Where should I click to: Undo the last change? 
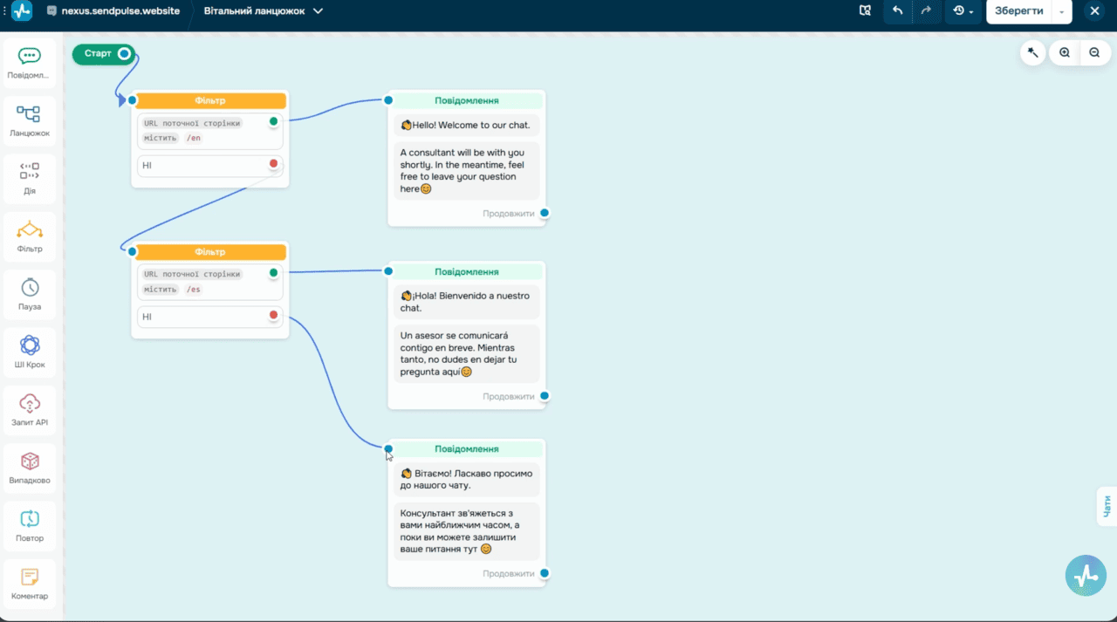(x=897, y=11)
